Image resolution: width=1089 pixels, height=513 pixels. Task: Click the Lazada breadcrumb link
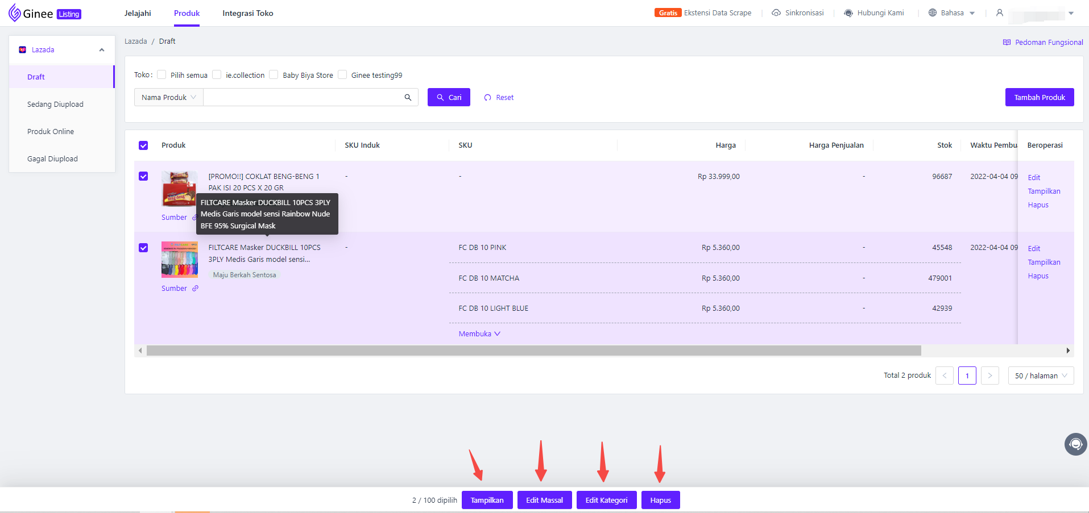[135, 41]
